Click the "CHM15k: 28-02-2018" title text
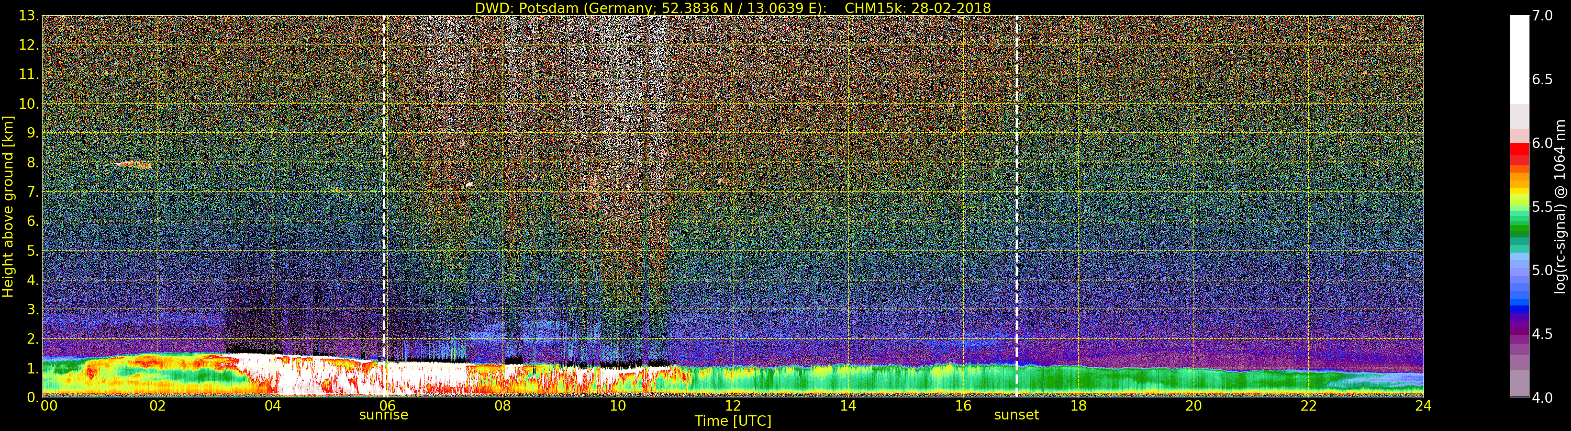 (918, 8)
